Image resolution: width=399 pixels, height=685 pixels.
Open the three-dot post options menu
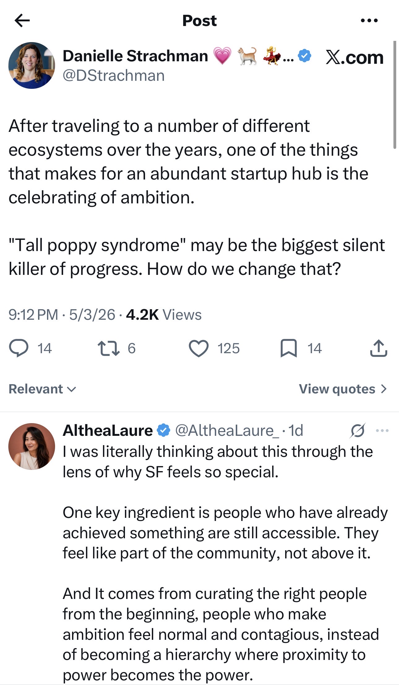coord(369,21)
